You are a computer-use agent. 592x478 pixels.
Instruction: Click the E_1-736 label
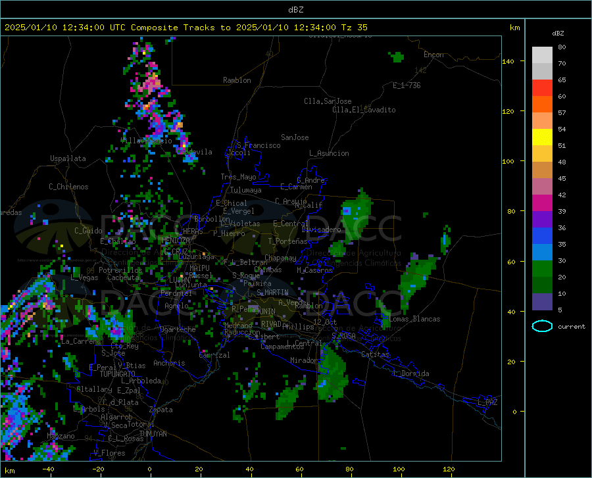(407, 85)
